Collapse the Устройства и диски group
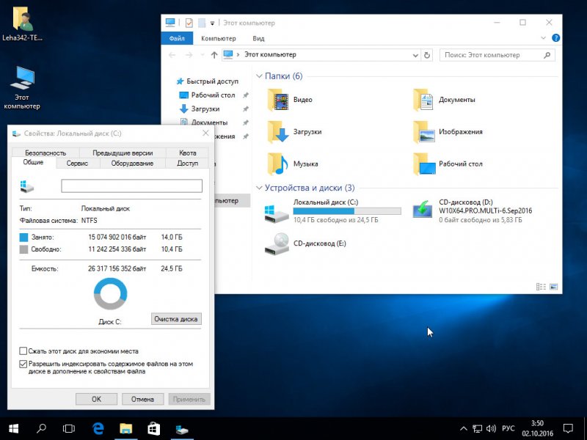The height and width of the screenshot is (440, 587). (259, 188)
